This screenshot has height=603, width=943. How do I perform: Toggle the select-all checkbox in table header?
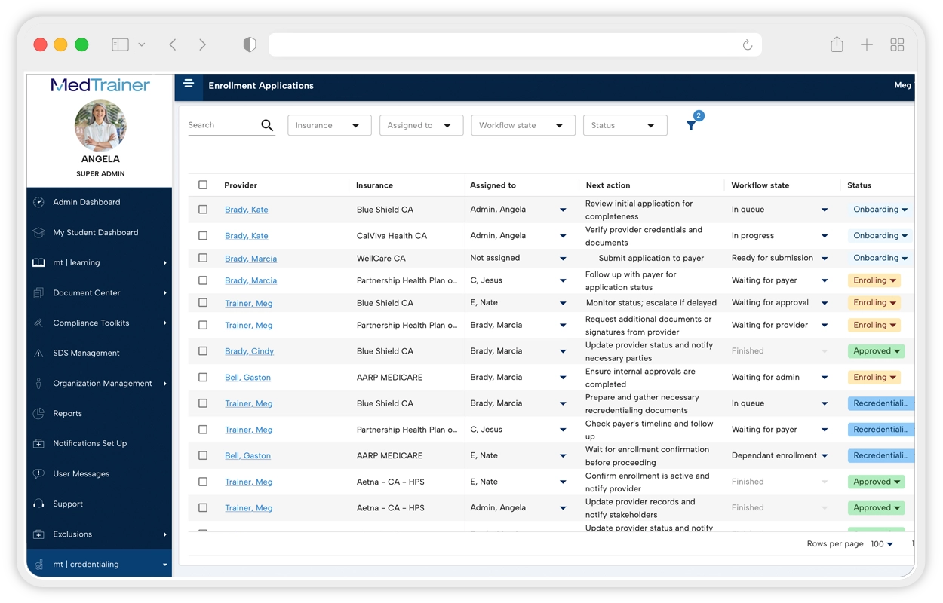[203, 185]
